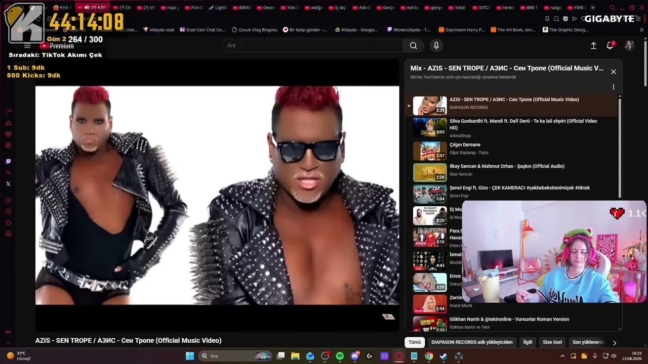Select the DIAPASON RECORDS adlı yükleyiciden chip
The height and width of the screenshot is (364, 648).
click(472, 342)
